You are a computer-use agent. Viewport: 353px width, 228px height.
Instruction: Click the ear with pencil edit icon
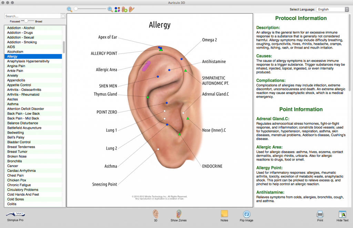click(132, 9)
